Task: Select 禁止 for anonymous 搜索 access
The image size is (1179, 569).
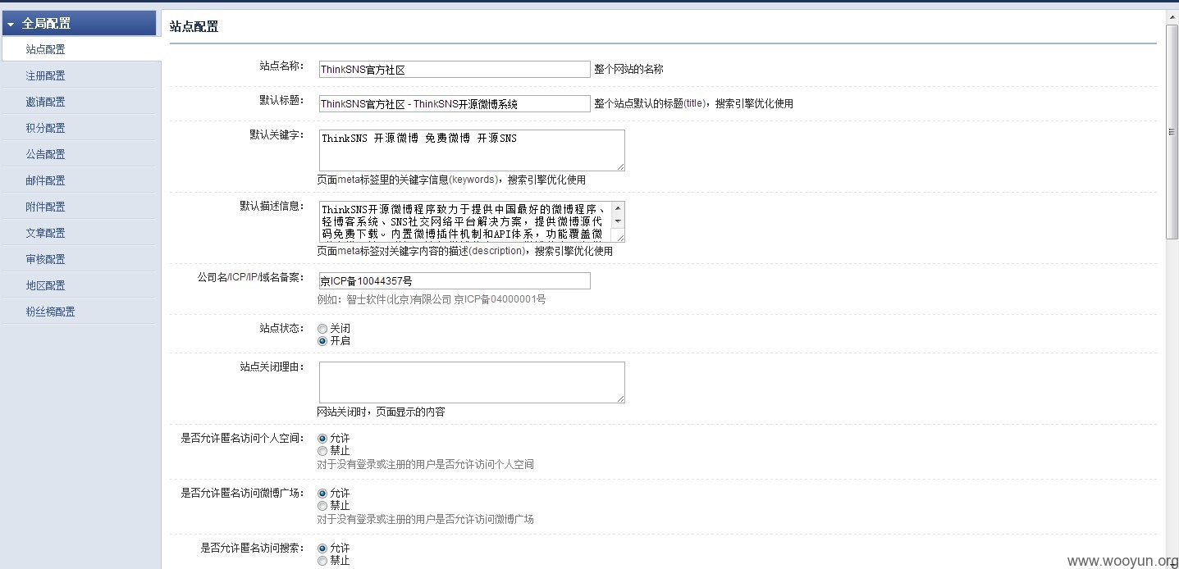Action: [322, 560]
